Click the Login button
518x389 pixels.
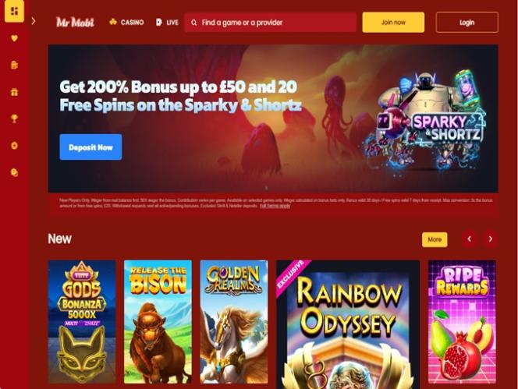[x=467, y=22]
